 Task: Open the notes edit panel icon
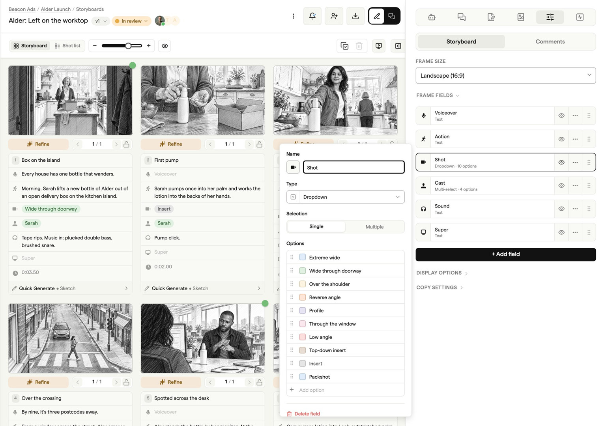(491, 17)
